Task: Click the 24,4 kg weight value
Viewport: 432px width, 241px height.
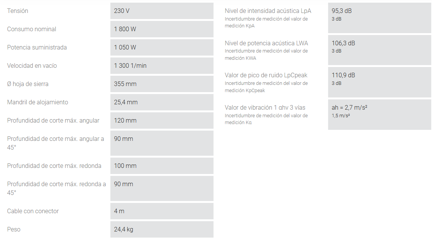Action: point(124,230)
